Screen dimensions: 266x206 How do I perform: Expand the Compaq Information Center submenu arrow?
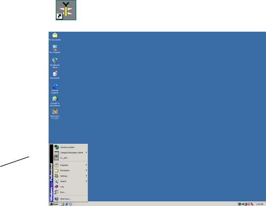86,153
